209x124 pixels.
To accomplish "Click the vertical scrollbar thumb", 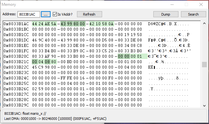I will point(204,64).
